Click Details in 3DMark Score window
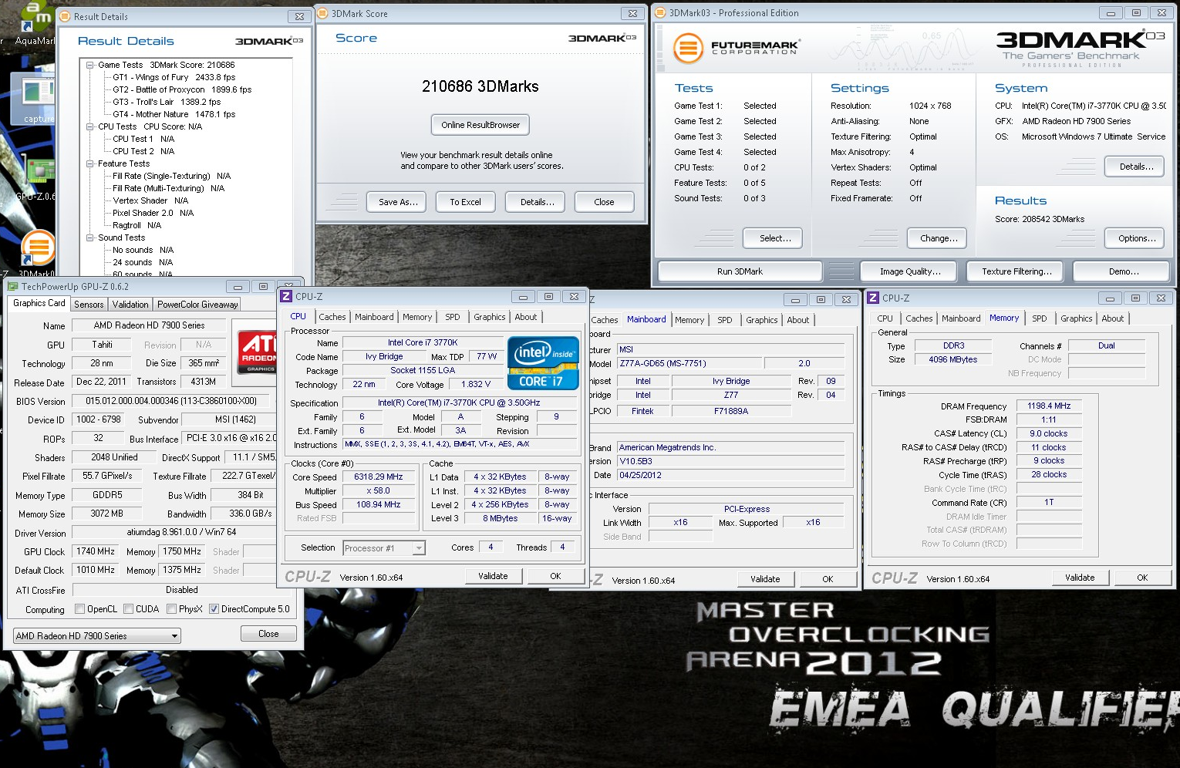Screen dimensions: 1180x768 click(537, 202)
